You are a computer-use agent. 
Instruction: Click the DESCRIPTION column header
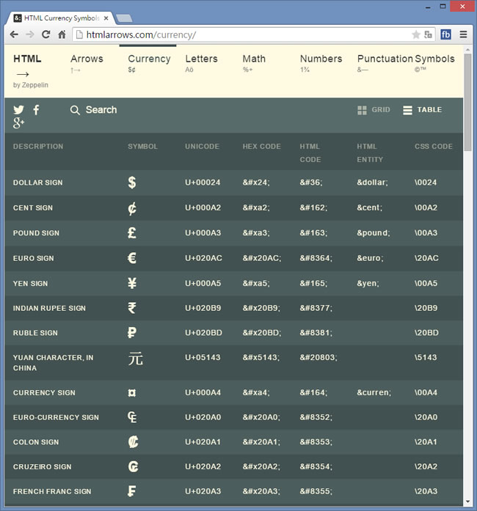click(38, 147)
